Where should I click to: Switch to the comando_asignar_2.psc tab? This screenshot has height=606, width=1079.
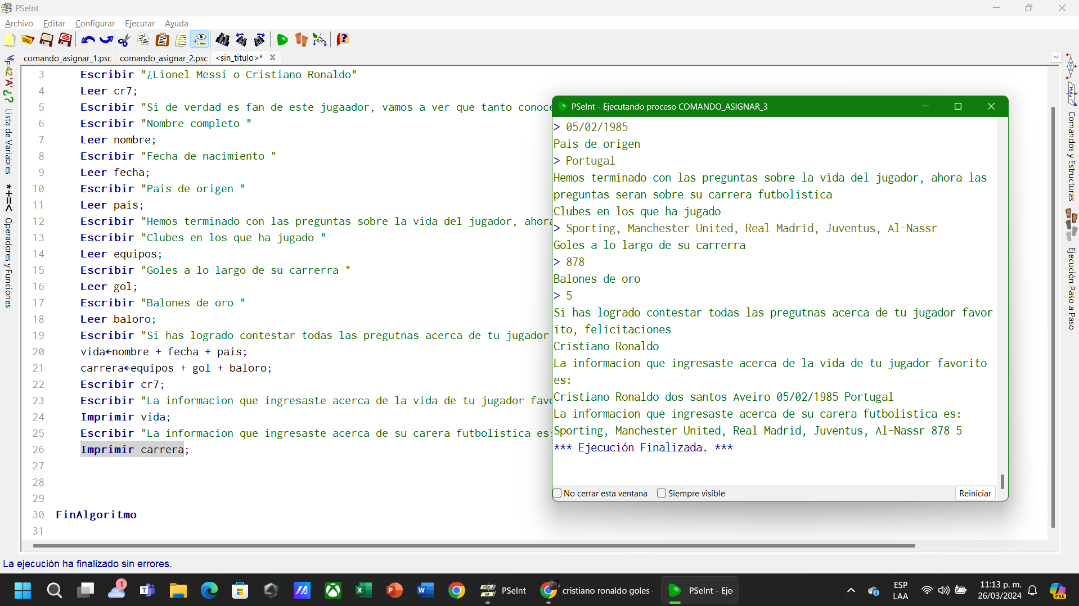click(x=163, y=58)
